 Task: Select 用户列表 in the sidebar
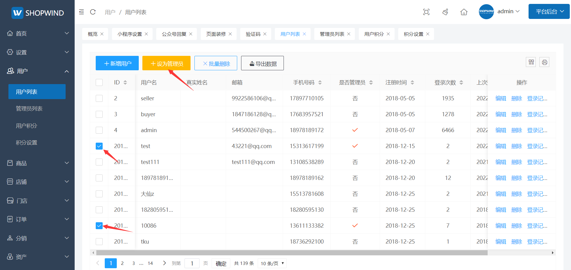point(37,92)
